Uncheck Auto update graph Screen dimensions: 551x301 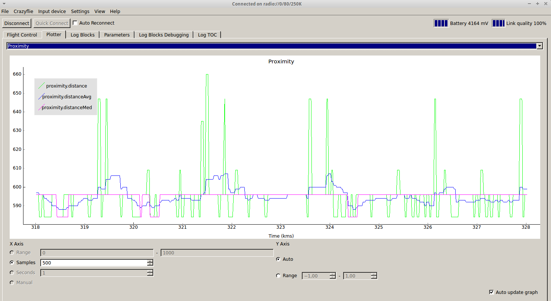(491, 292)
